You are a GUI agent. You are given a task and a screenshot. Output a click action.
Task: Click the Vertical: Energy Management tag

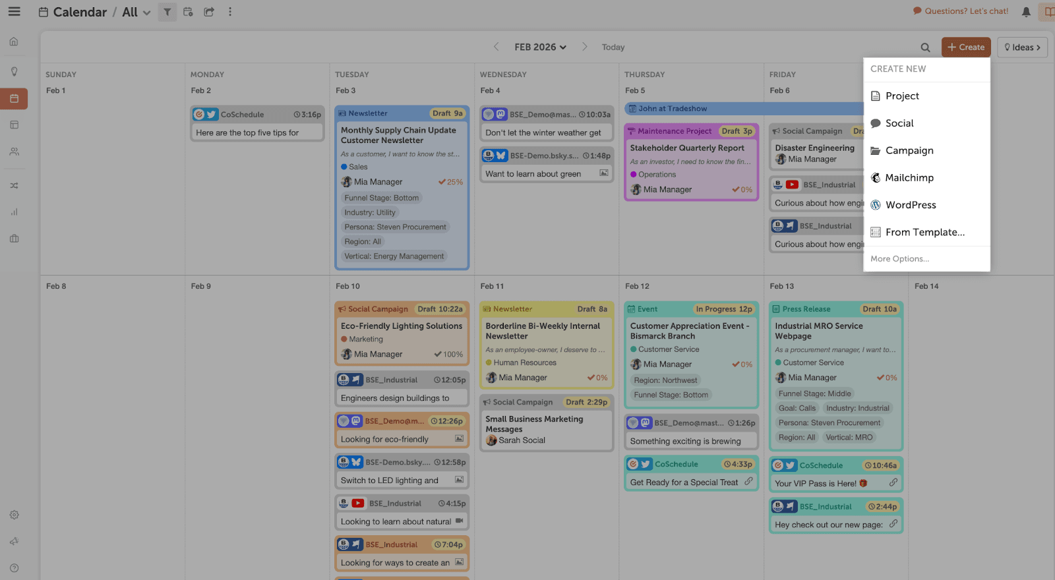pos(394,256)
